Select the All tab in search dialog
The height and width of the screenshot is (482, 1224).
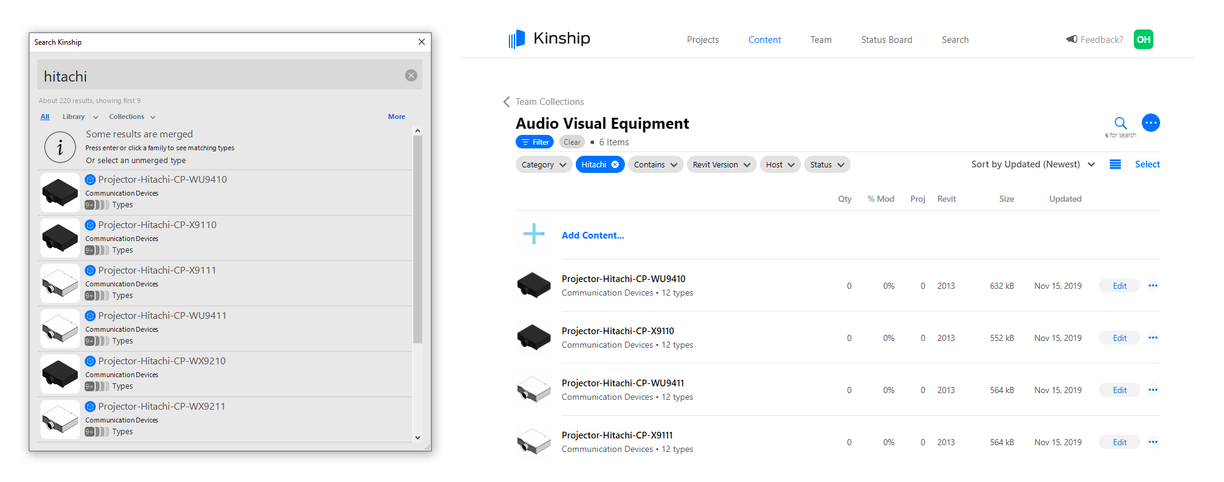[x=45, y=117]
